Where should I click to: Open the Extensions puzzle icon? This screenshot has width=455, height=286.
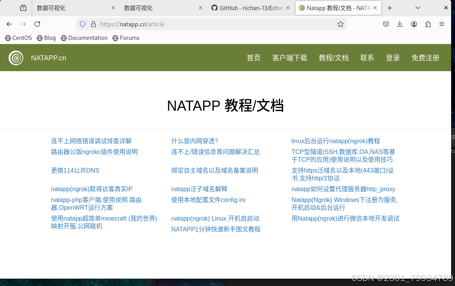click(428, 24)
